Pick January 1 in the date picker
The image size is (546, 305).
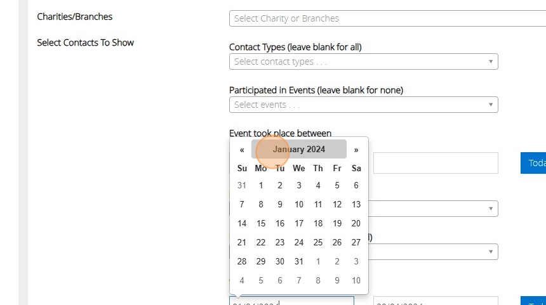(261, 186)
